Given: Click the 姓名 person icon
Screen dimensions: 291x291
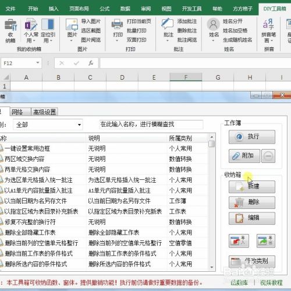Looking at the screenshot, I should (214, 31).
